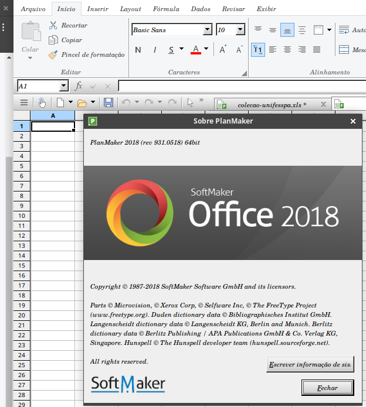Image resolution: width=366 pixels, height=407 pixels.
Task: Click the save diskette icon
Action: tap(109, 102)
